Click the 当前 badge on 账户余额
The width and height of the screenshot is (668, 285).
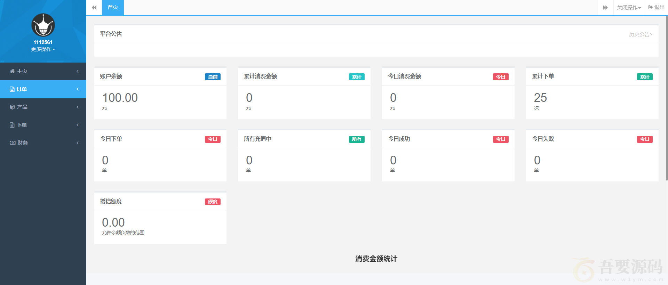point(213,77)
